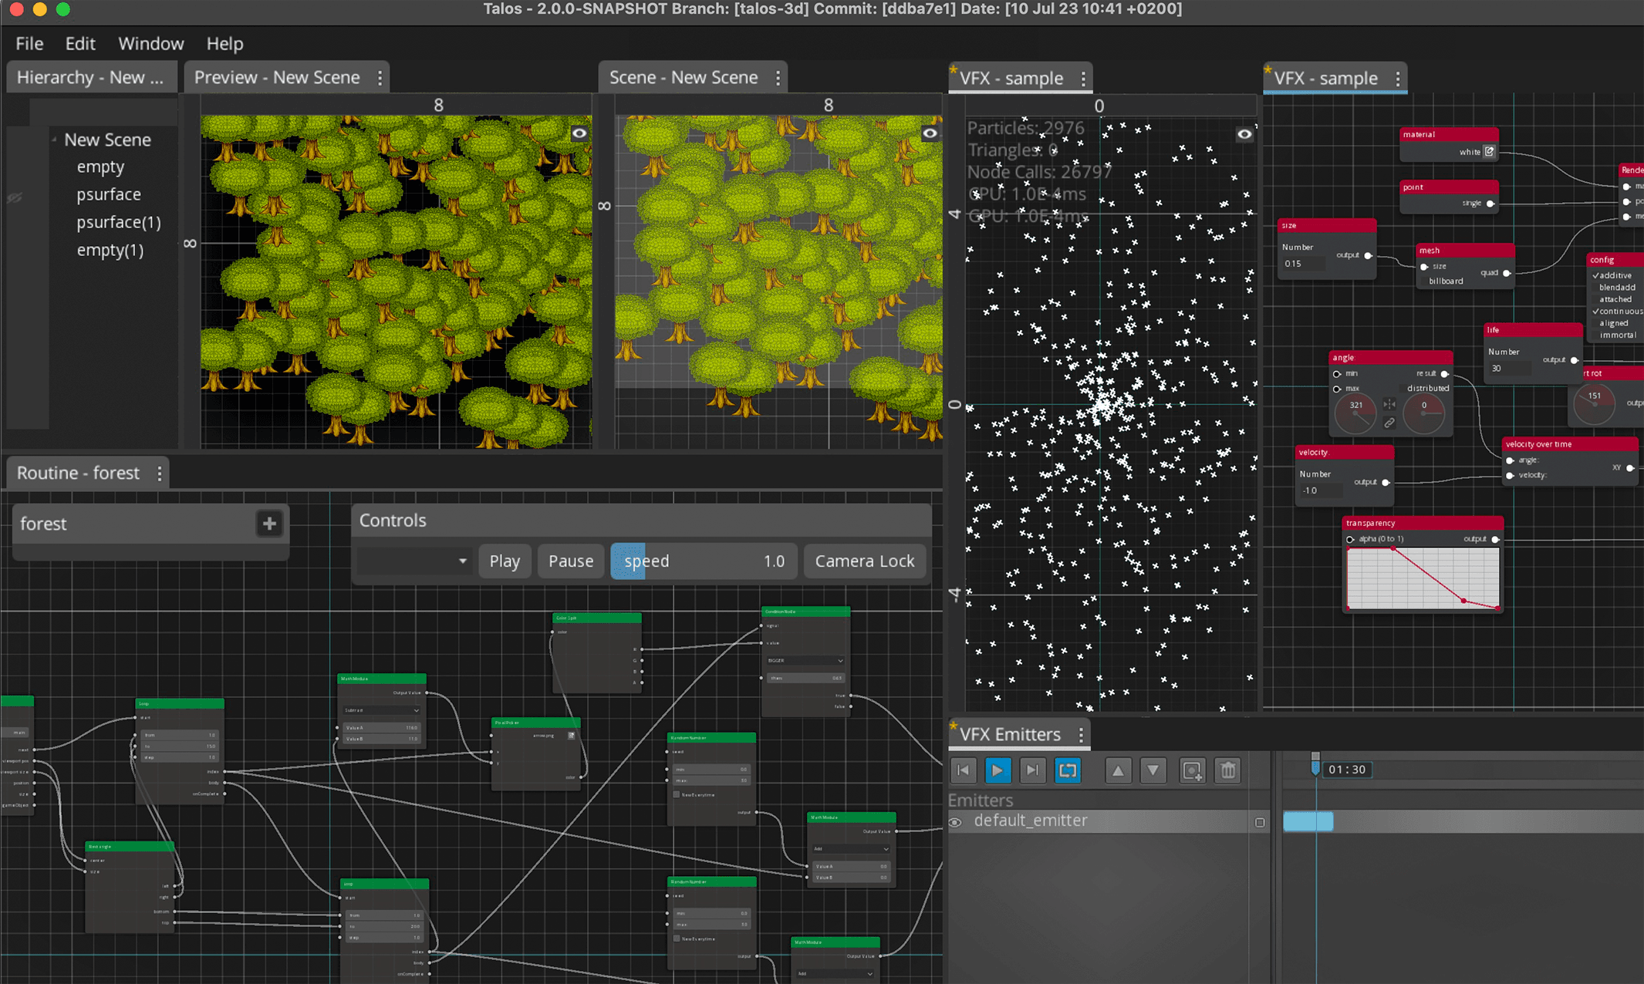Click the single output port of the point node
The height and width of the screenshot is (984, 1644).
click(1490, 204)
